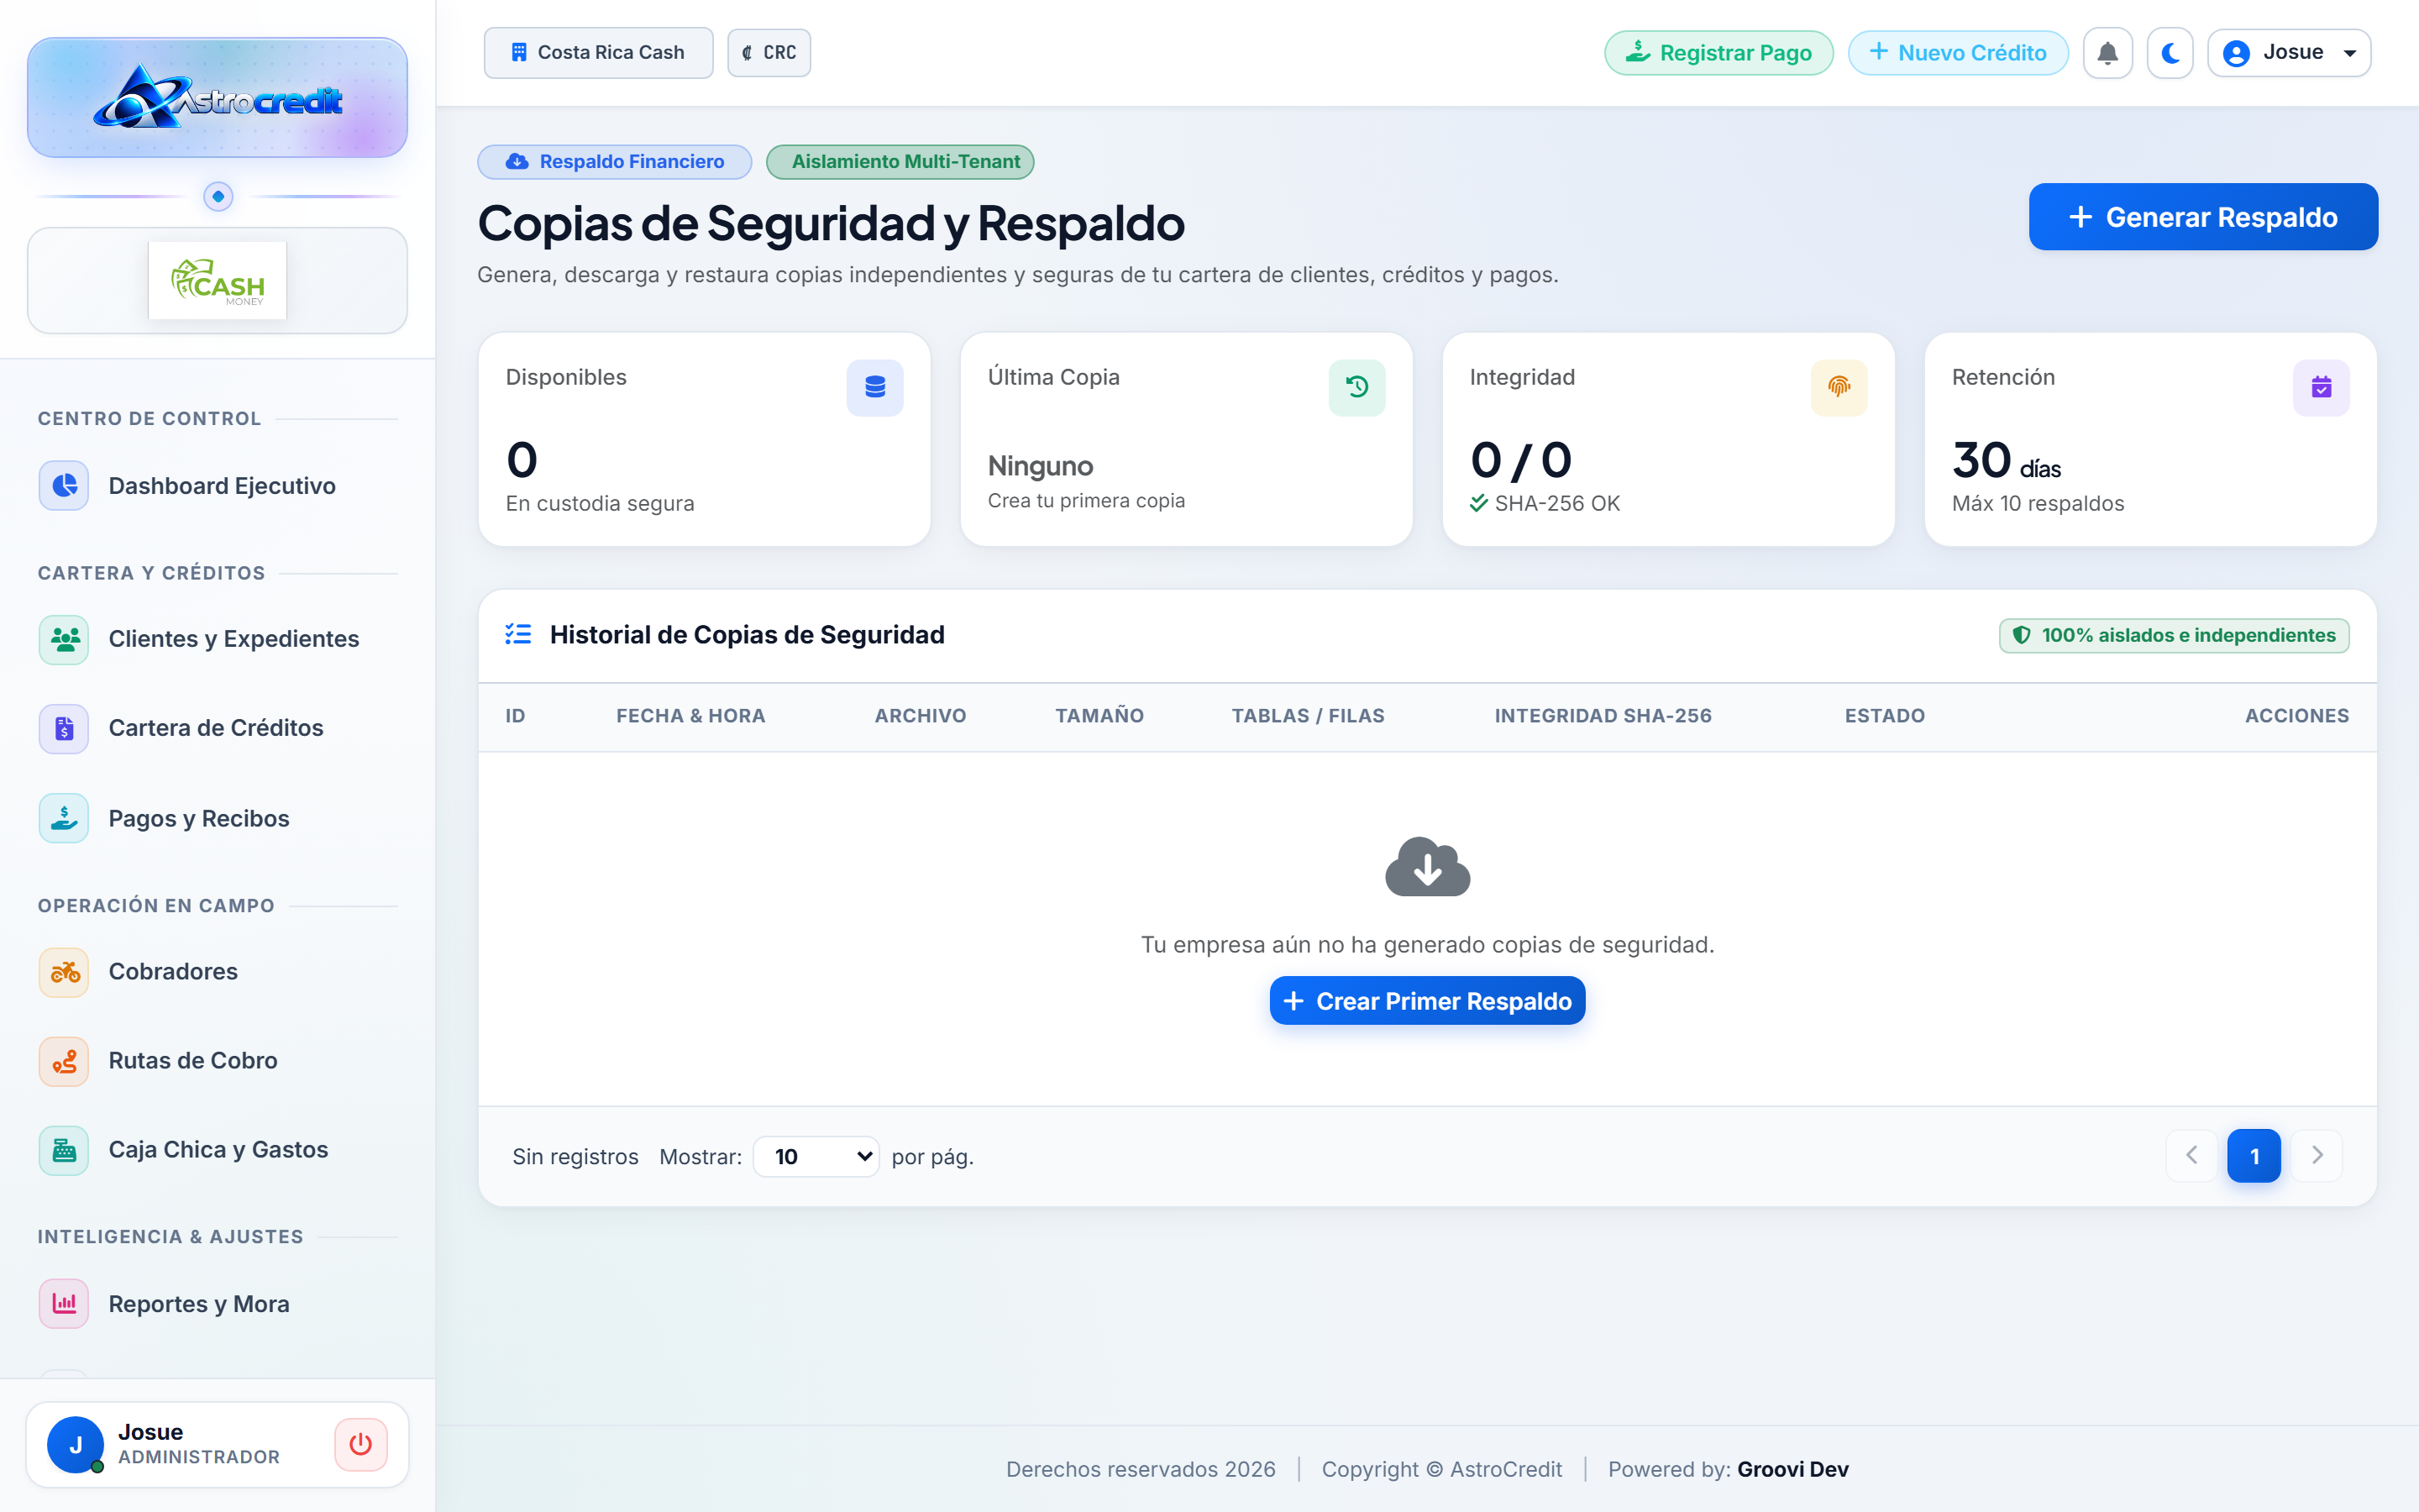The width and height of the screenshot is (2419, 1512).
Task: Toggle dark mode moon icon
Action: tap(2170, 53)
